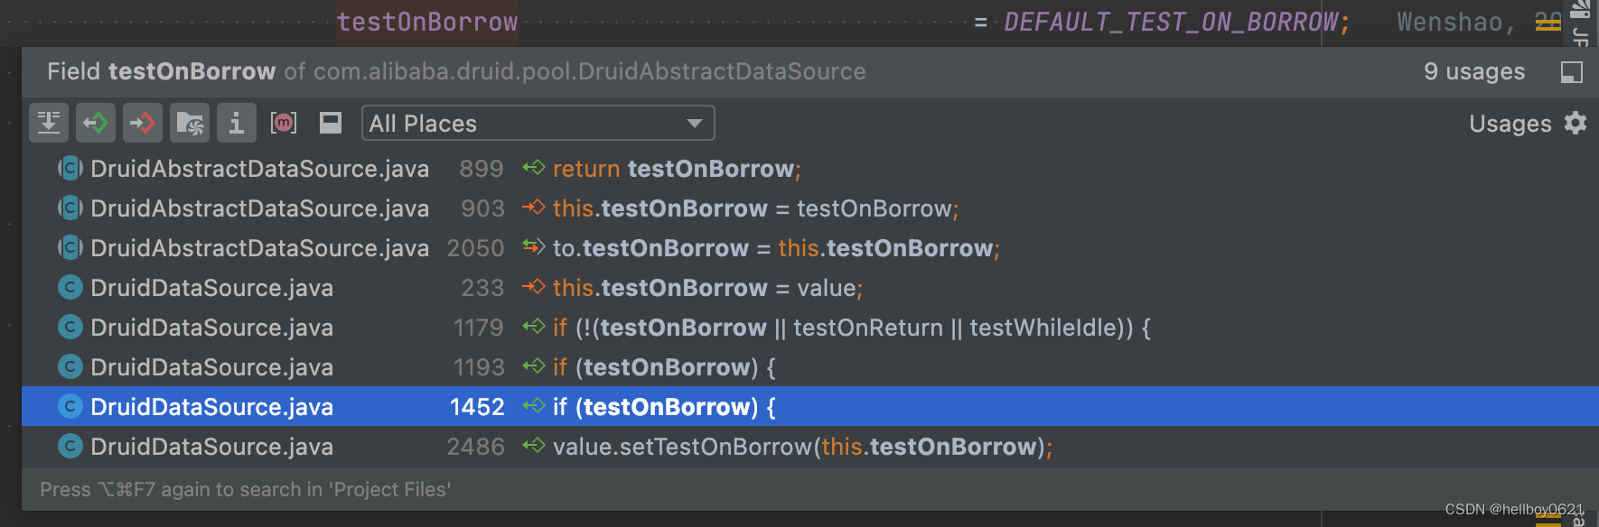Screen dimensions: 1599x527
Task: Select the highlighted line 1452 usage row
Action: click(x=810, y=407)
